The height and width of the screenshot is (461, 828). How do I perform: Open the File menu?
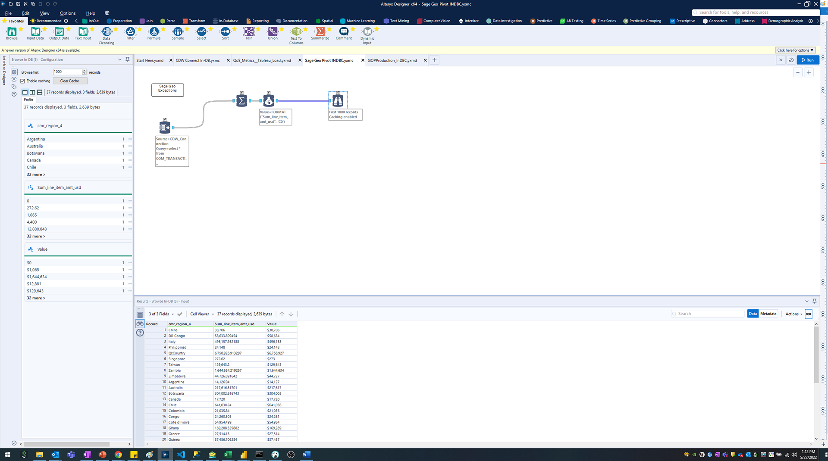(x=8, y=13)
